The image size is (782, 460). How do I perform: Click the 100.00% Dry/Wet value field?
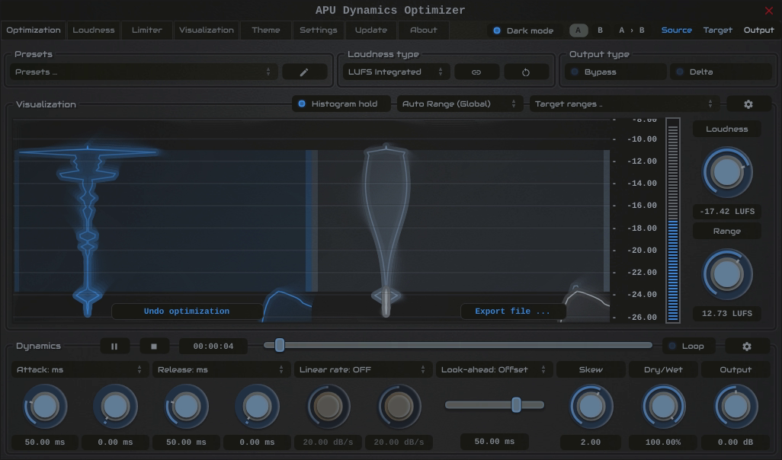(x=663, y=442)
